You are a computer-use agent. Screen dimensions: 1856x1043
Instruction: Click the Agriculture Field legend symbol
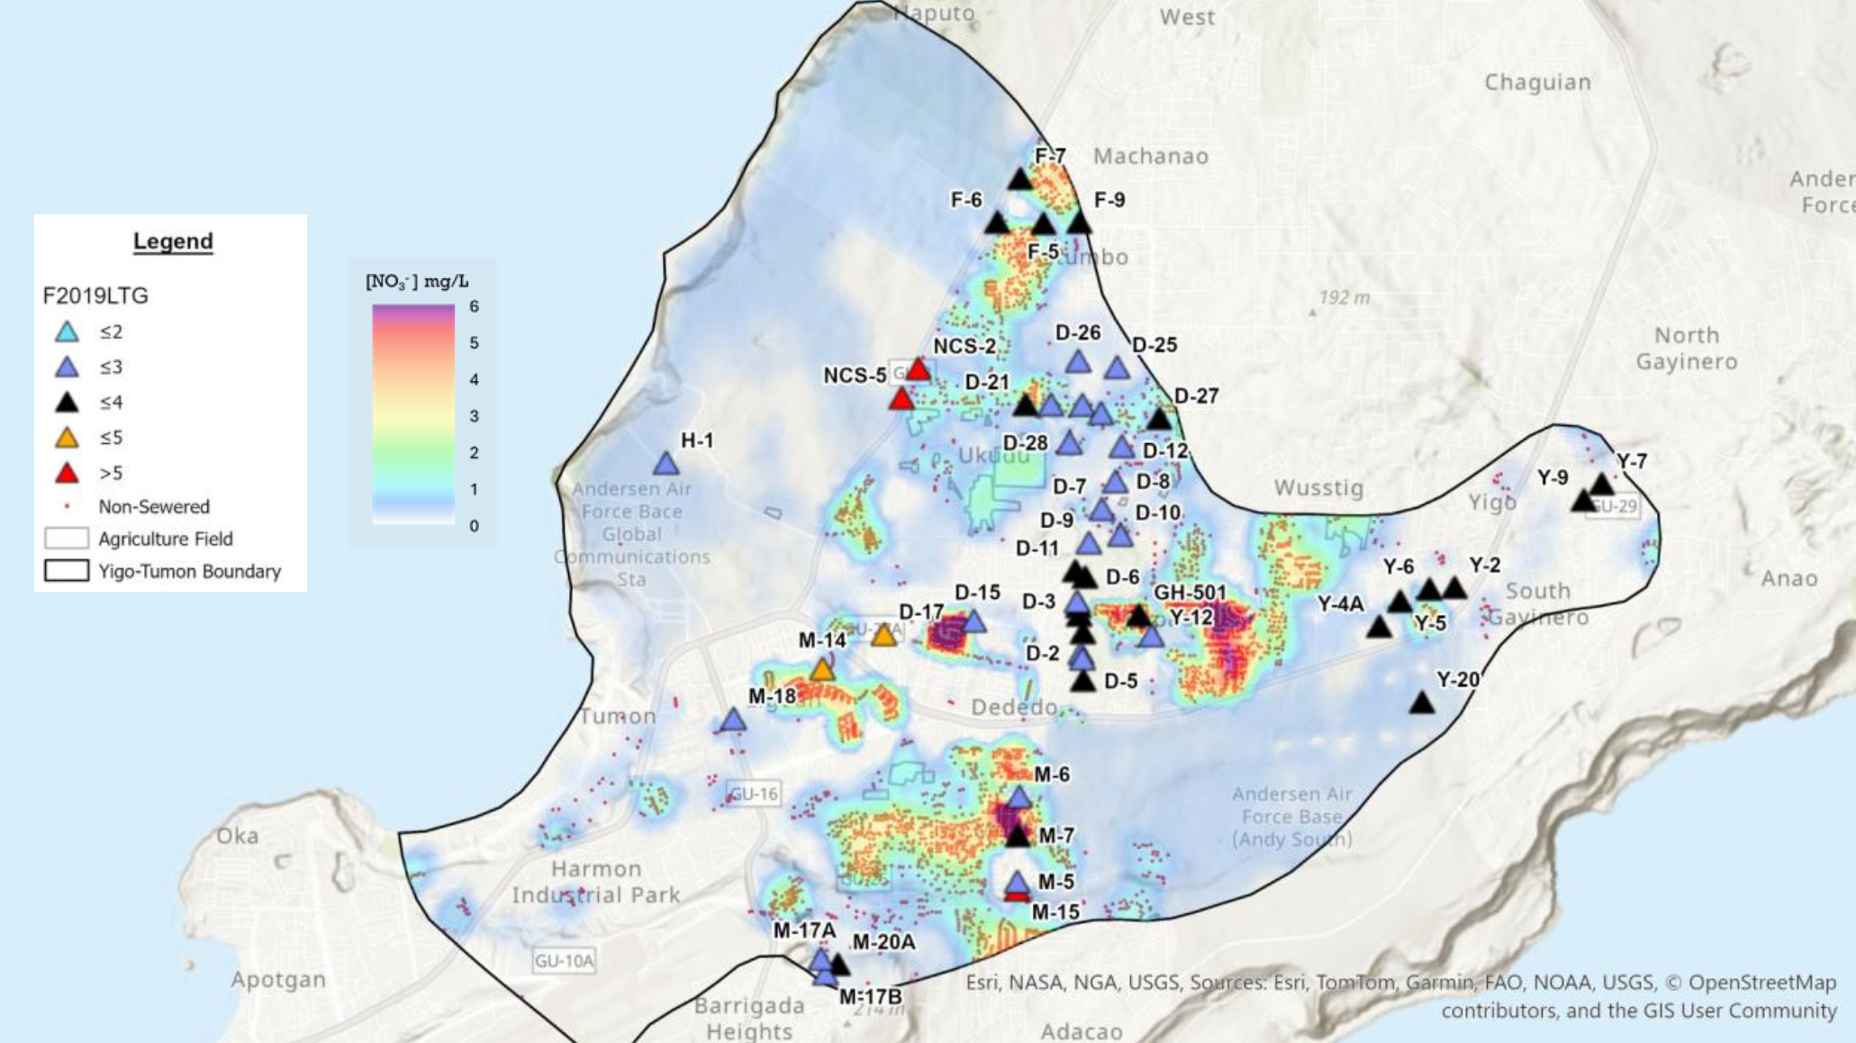67,539
